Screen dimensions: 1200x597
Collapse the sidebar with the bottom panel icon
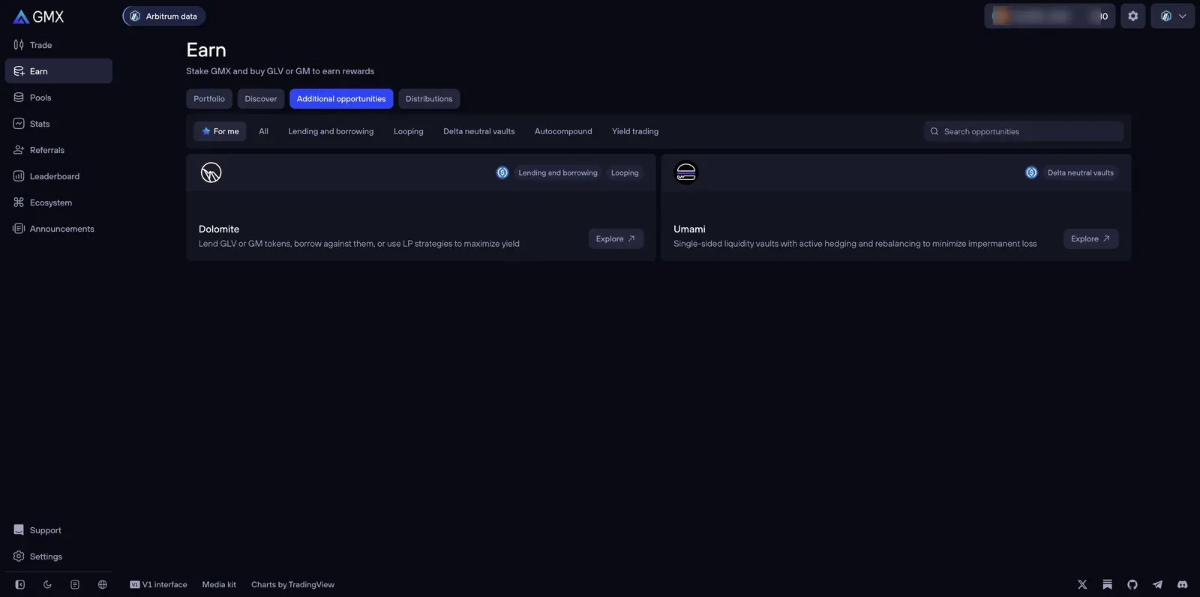click(20, 584)
